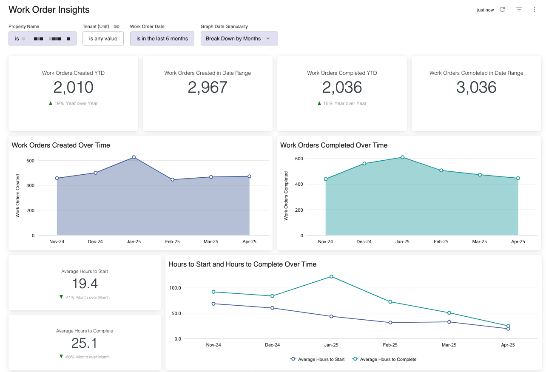Open the Property Name filter value
Viewport: 546px width, 372px height.
[x=43, y=39]
